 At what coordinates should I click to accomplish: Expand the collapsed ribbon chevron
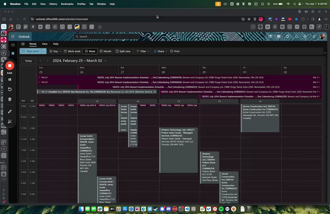click(325, 53)
